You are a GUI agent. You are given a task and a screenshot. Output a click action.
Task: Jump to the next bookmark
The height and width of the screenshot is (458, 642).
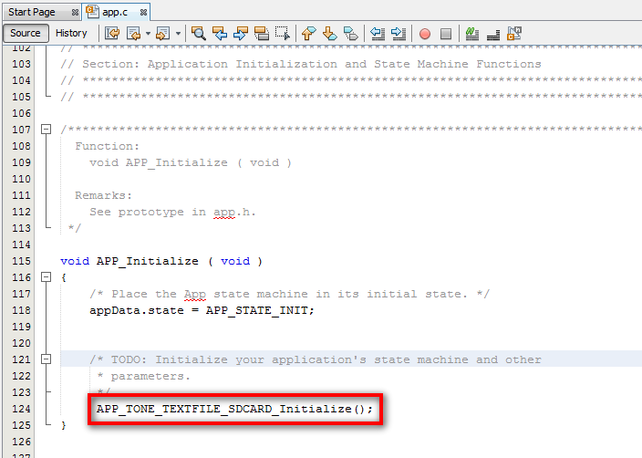(329, 34)
